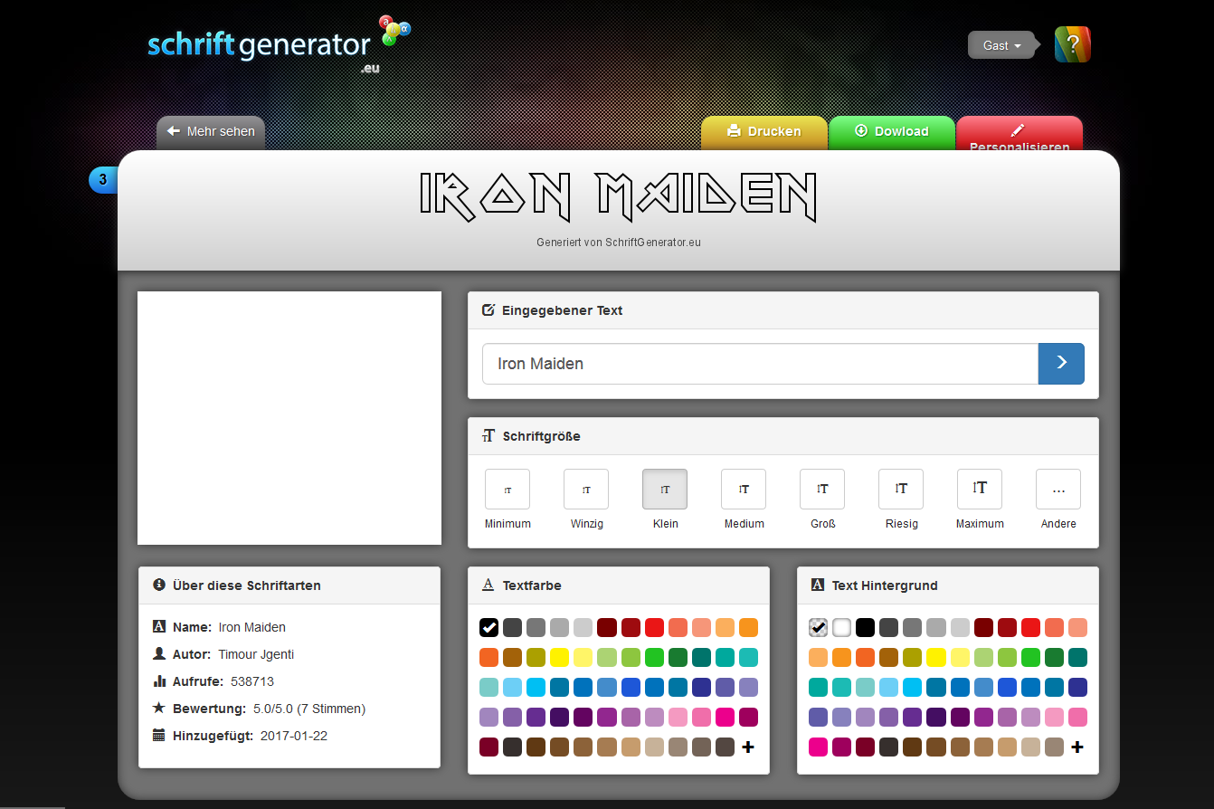Go back with Mehr sehen tab
Screen dimensions: 1214x809
(x=211, y=132)
